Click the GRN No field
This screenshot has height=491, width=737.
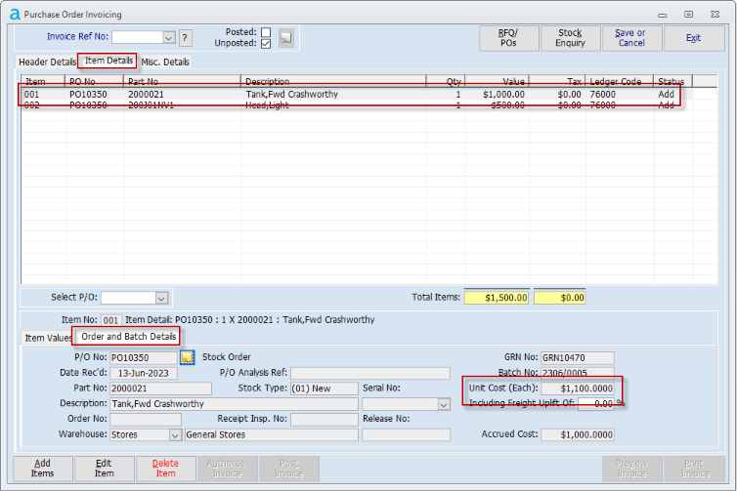(578, 358)
